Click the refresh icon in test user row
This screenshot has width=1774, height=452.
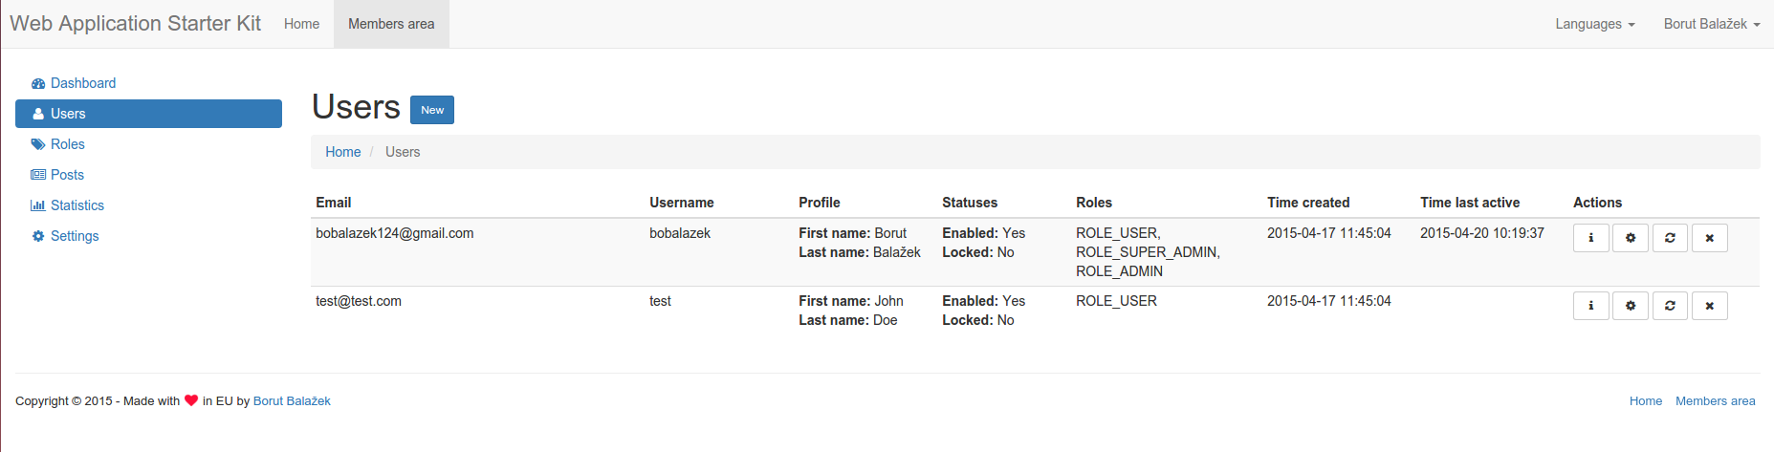1670,306
